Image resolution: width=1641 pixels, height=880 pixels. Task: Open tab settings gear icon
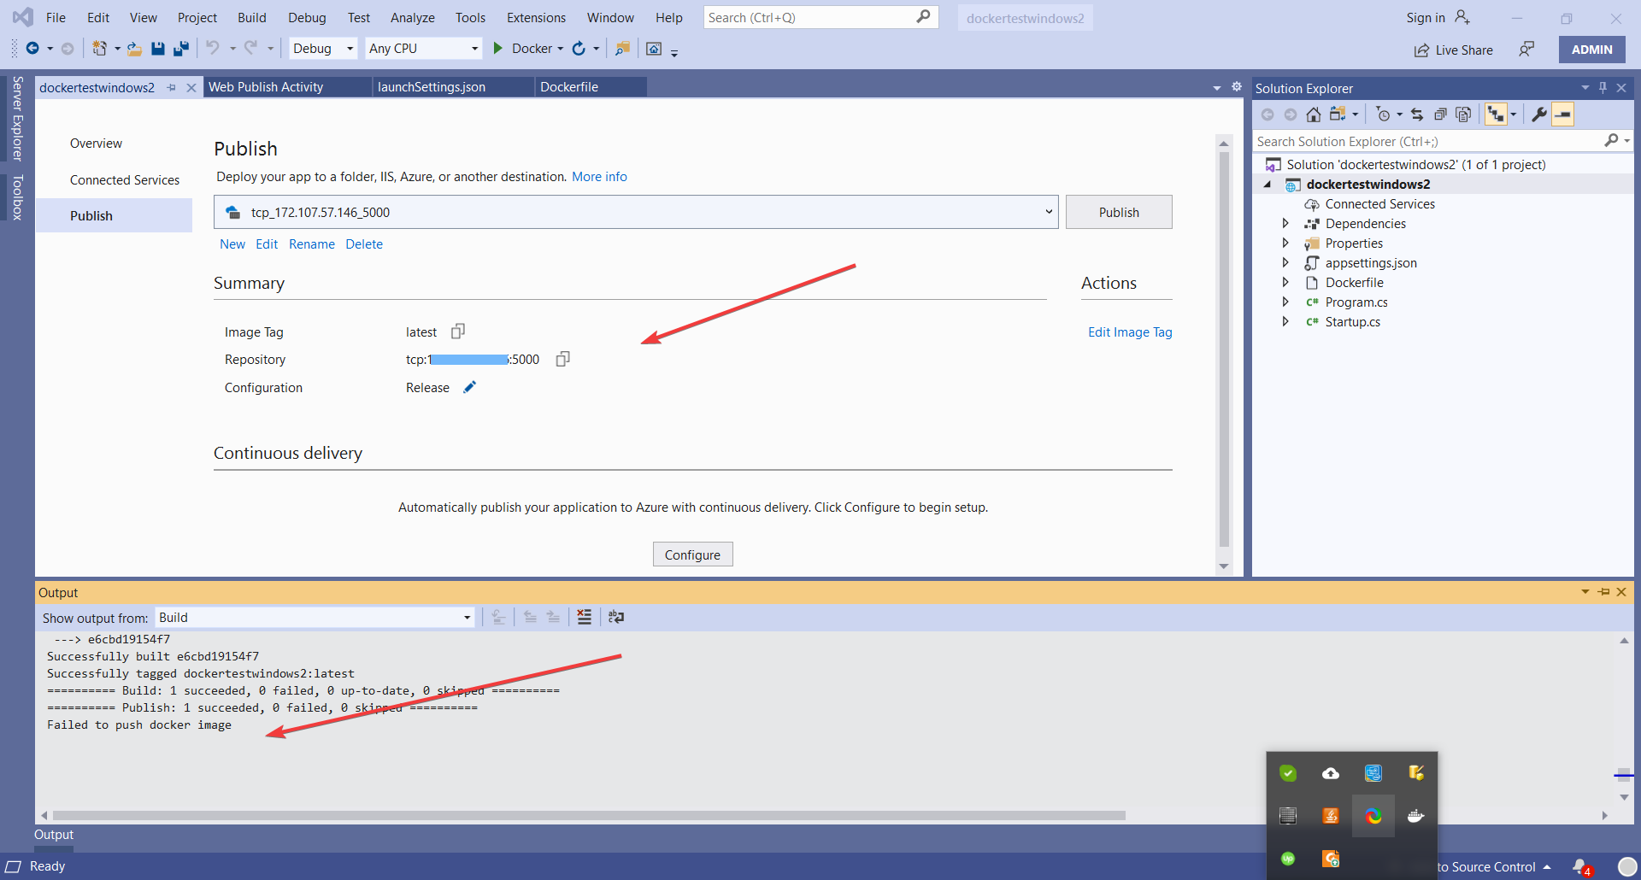(1236, 87)
